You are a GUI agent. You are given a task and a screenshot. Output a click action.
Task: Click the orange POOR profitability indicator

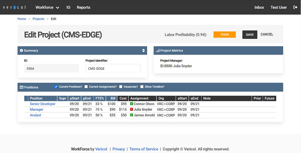[225, 35]
